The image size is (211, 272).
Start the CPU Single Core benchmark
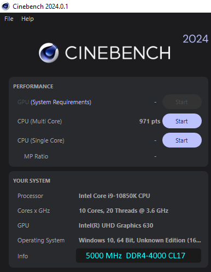click(182, 140)
